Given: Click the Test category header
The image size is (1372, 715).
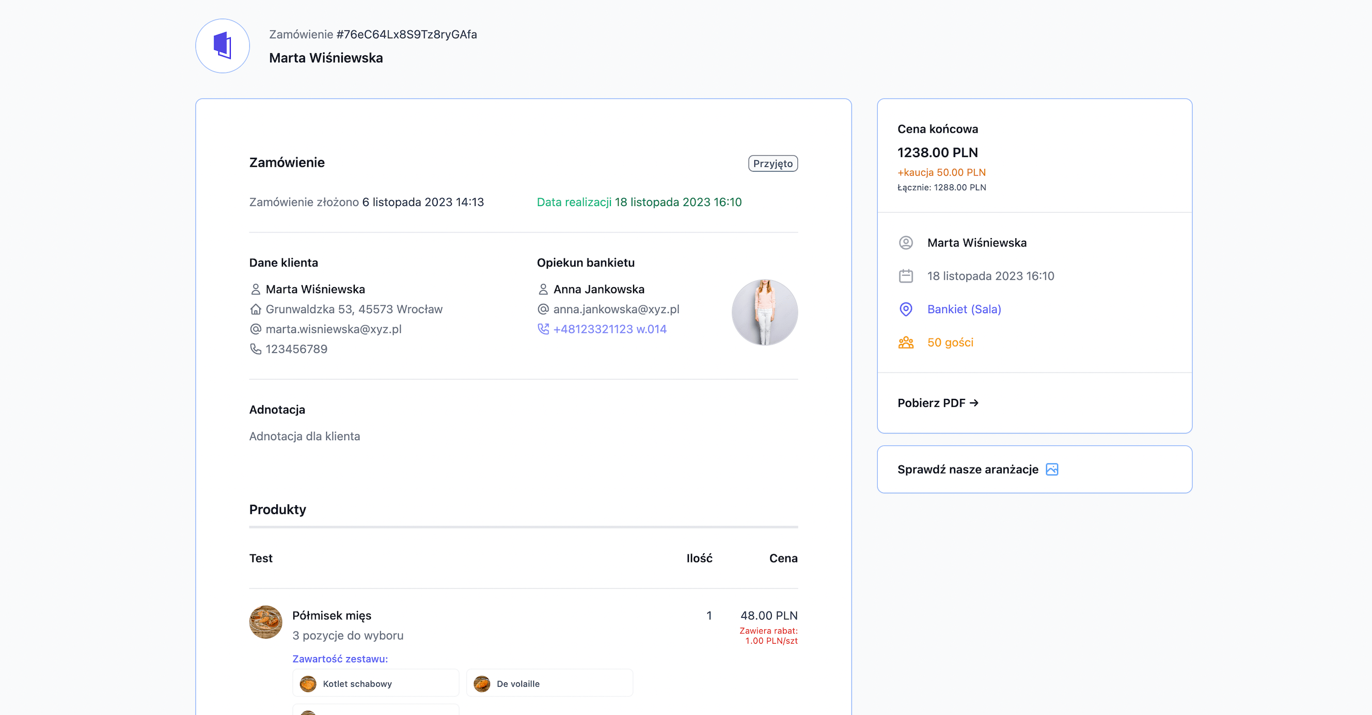Looking at the screenshot, I should tap(261, 558).
